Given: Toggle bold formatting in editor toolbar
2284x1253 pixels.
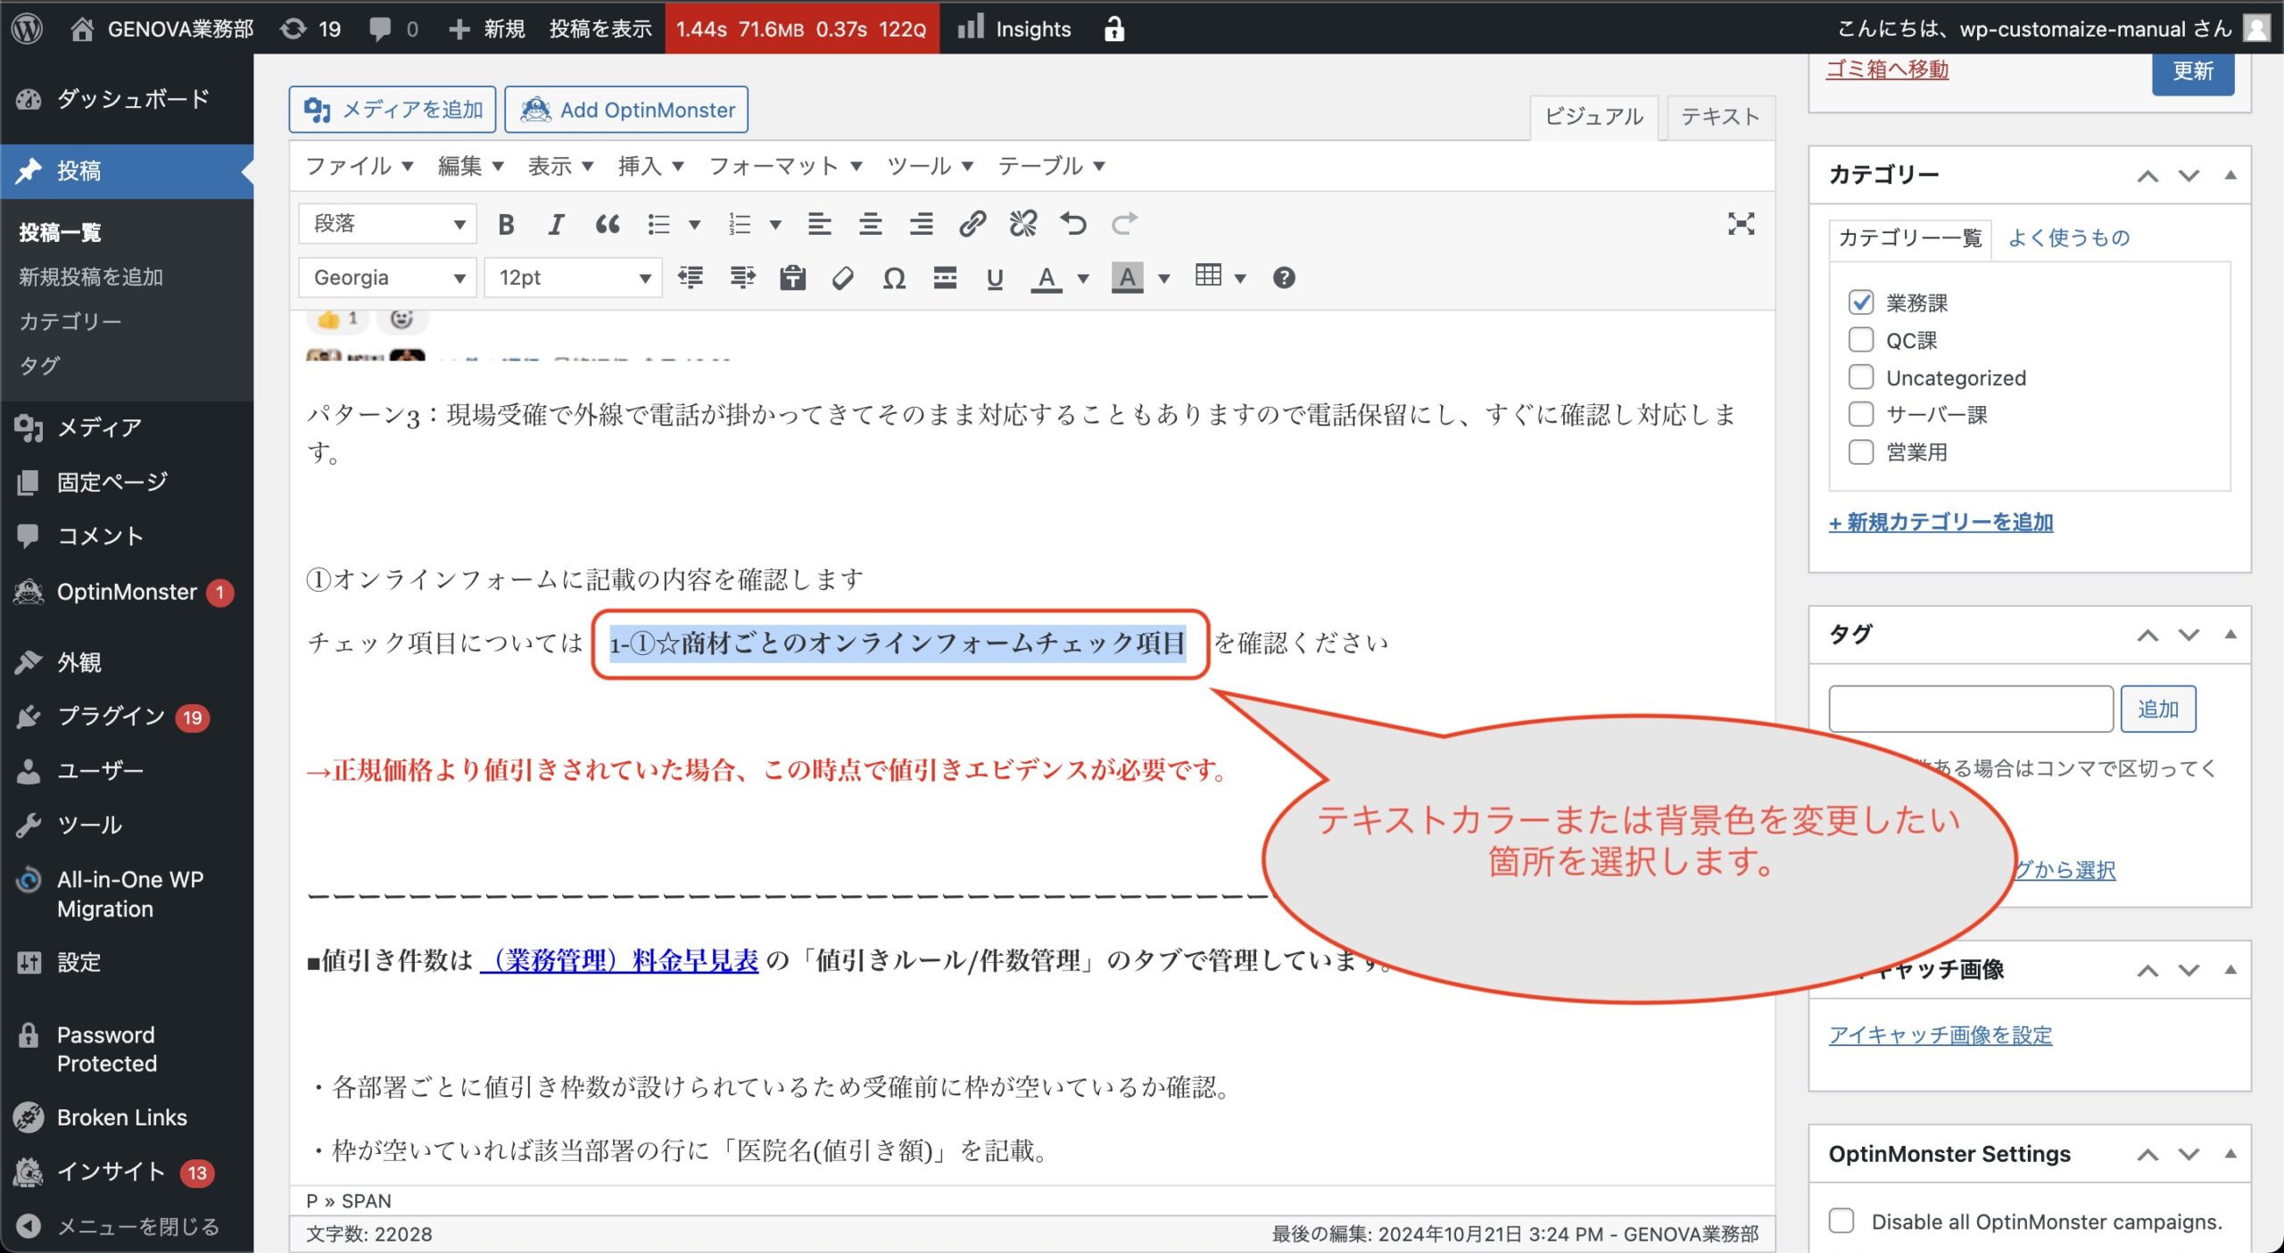Looking at the screenshot, I should tap(506, 224).
